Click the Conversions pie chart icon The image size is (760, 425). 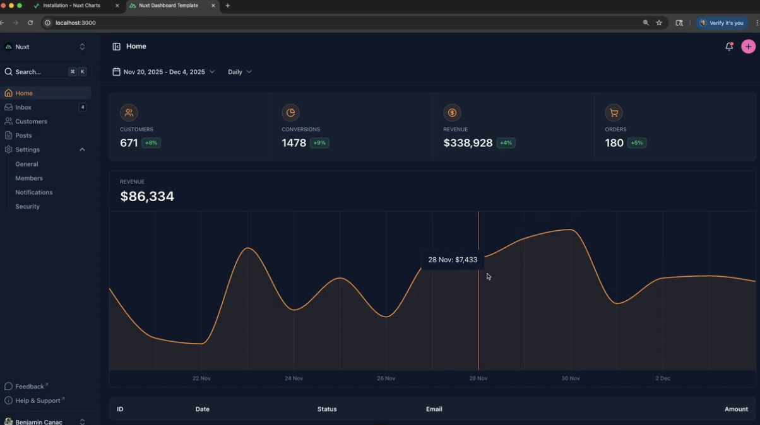pyautogui.click(x=290, y=113)
